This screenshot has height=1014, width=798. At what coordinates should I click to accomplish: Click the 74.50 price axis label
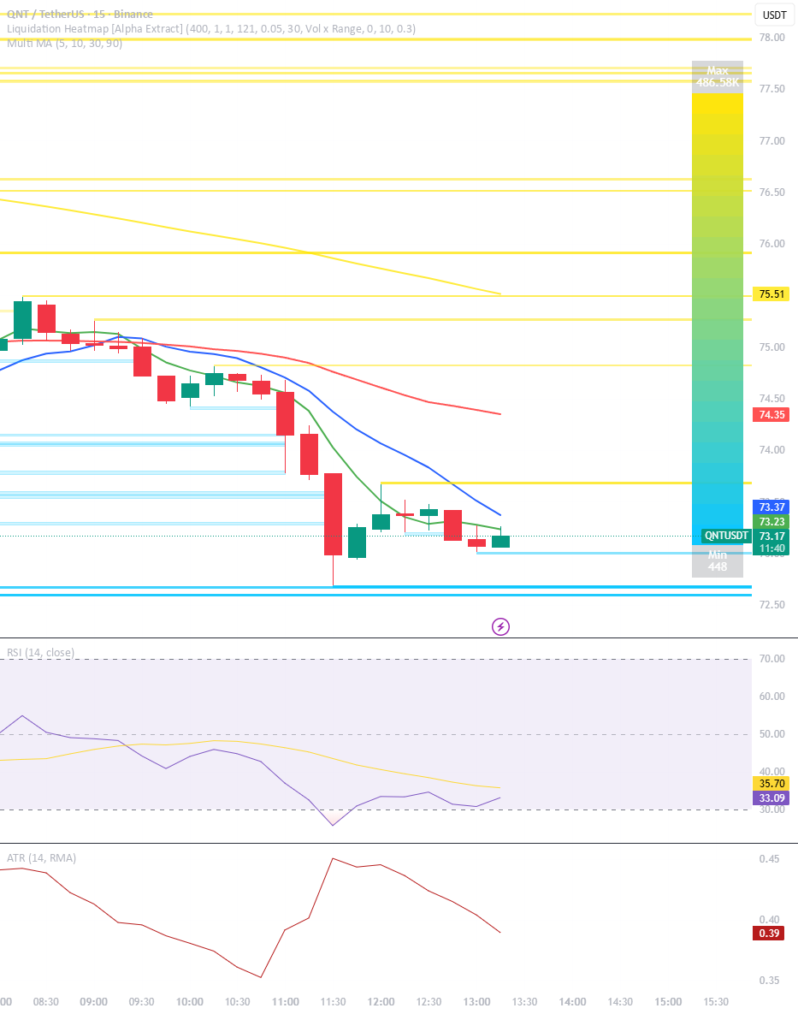coord(771,399)
